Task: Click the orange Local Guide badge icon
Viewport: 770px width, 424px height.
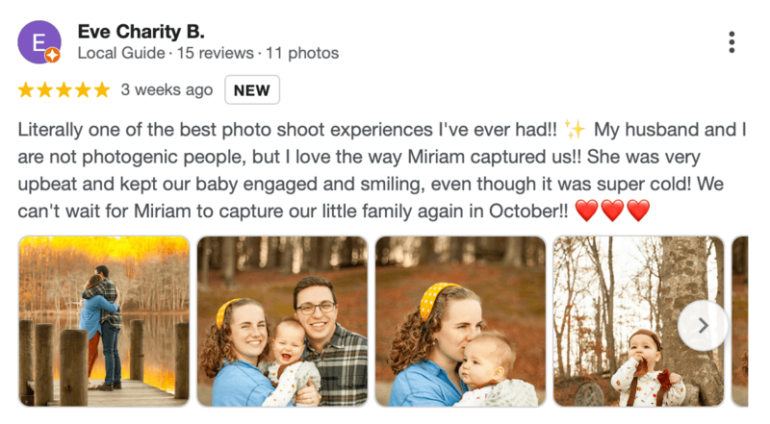Action: [x=53, y=56]
